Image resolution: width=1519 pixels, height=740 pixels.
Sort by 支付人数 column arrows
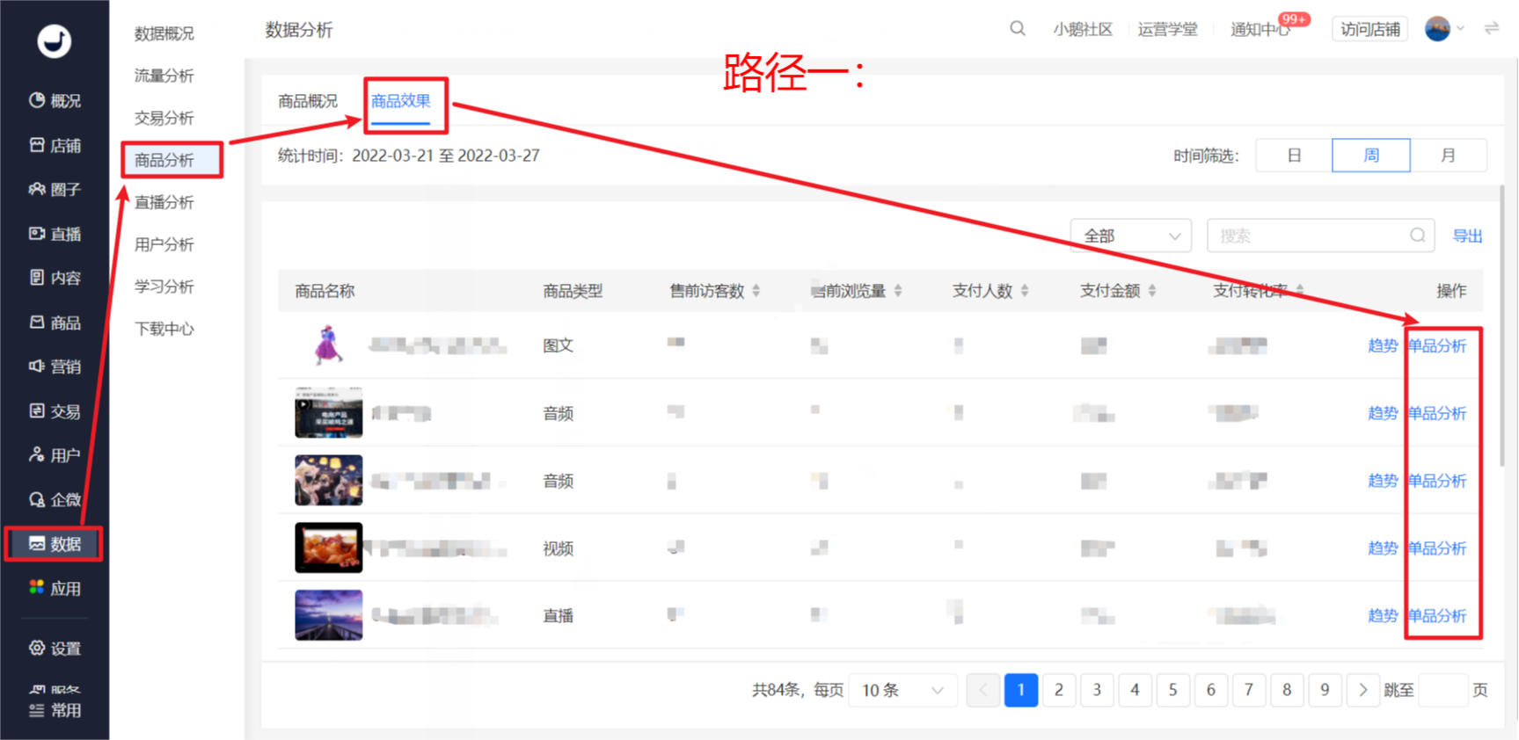[1024, 291]
